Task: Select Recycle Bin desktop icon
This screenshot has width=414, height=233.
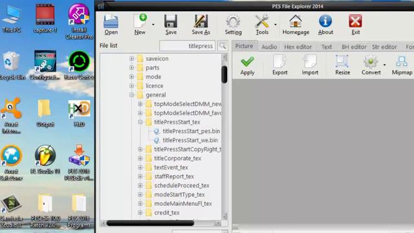Action: coord(12,66)
